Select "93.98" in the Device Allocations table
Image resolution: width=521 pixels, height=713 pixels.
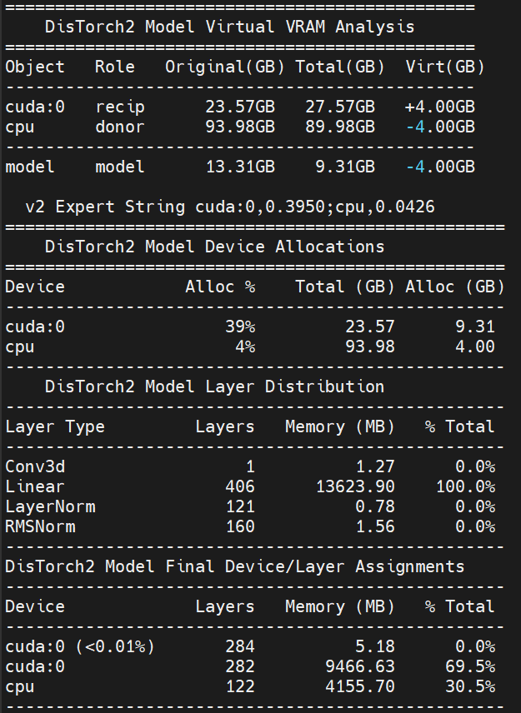point(369,347)
